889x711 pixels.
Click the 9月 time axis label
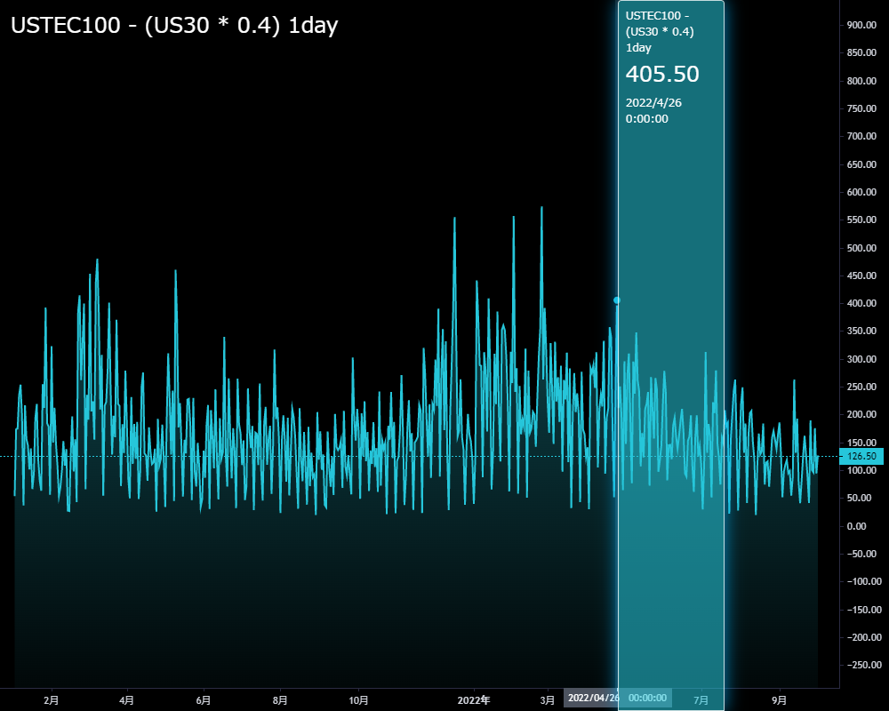[780, 699]
